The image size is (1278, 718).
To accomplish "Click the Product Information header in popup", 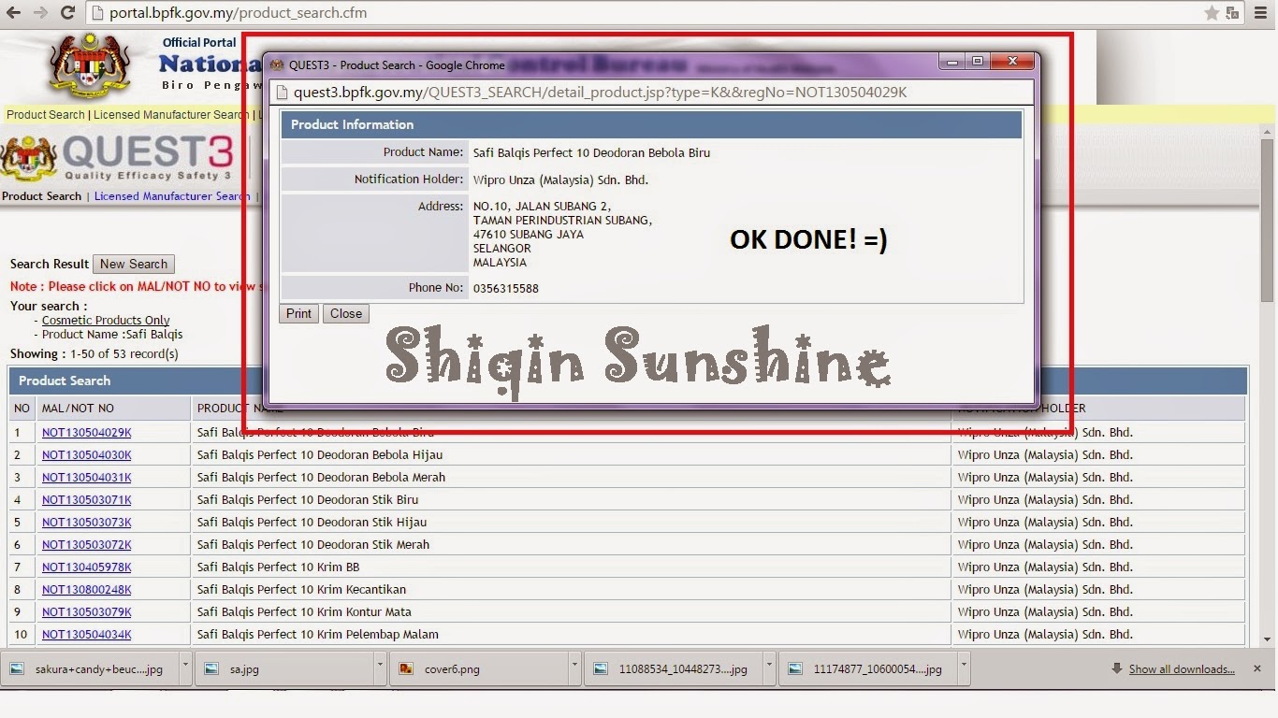I will pyautogui.click(x=651, y=124).
